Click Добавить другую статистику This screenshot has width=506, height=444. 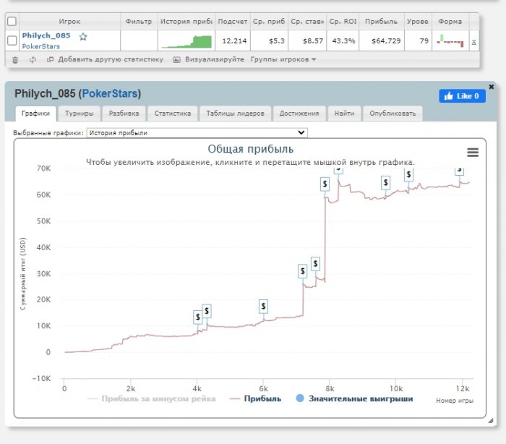[111, 59]
